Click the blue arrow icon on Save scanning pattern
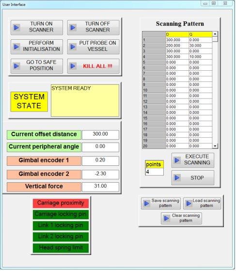Image resolution: width=236 pixels, height=271 pixels. coord(147,204)
